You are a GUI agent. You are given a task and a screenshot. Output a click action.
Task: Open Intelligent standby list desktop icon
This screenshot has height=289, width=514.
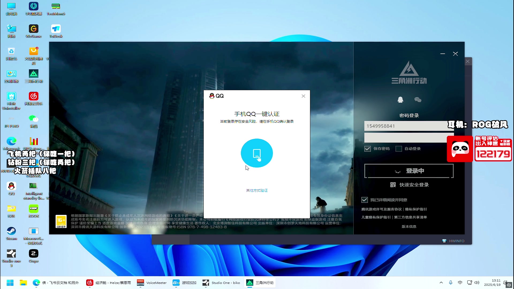click(33, 191)
